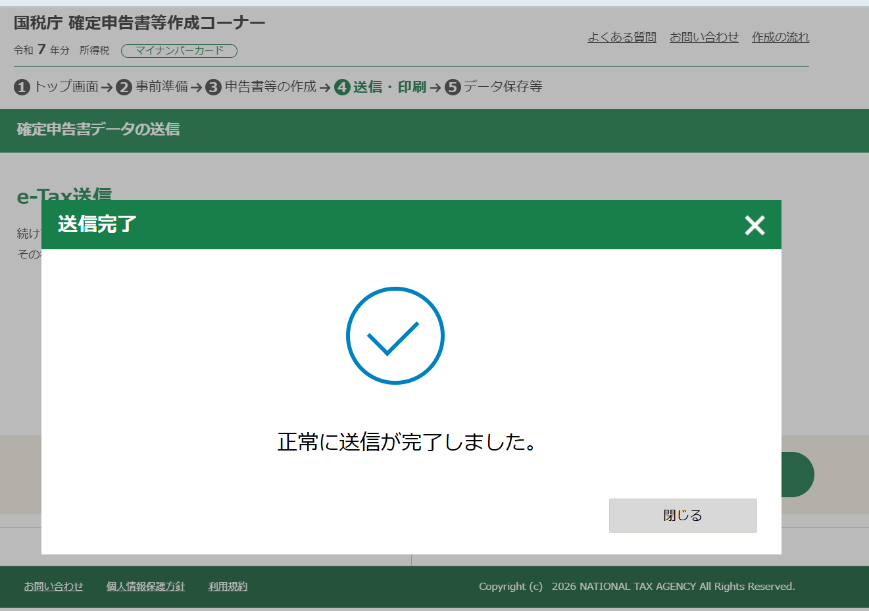Open the 利用規約 footer link
Screen dimensions: 869x611
(x=228, y=587)
